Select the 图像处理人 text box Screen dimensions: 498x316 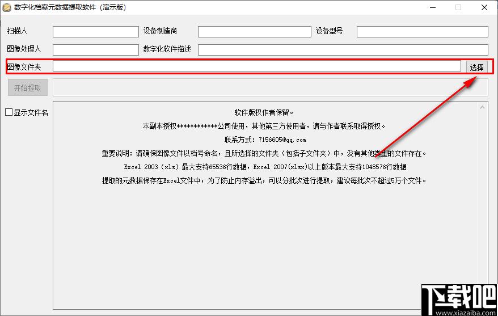[96, 50]
